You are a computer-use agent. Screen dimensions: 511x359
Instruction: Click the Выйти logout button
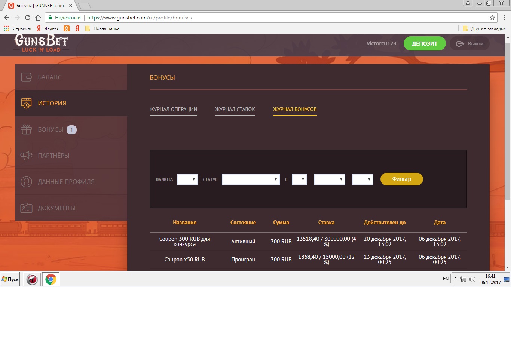469,43
